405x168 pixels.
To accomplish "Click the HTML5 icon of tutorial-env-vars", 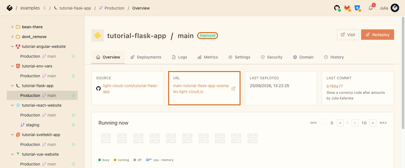I will point(18,66).
